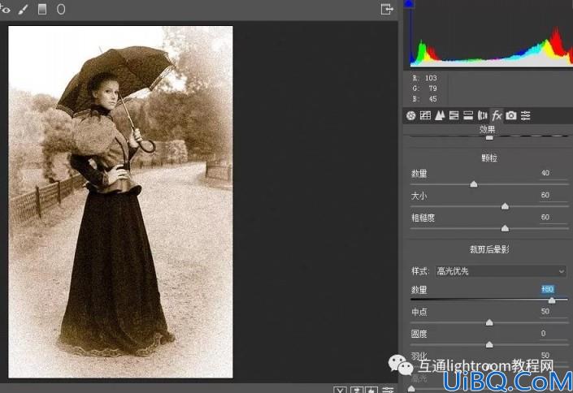Click the 中点 midpoint slider handle
Screen dimensions: 573x393
pos(489,322)
